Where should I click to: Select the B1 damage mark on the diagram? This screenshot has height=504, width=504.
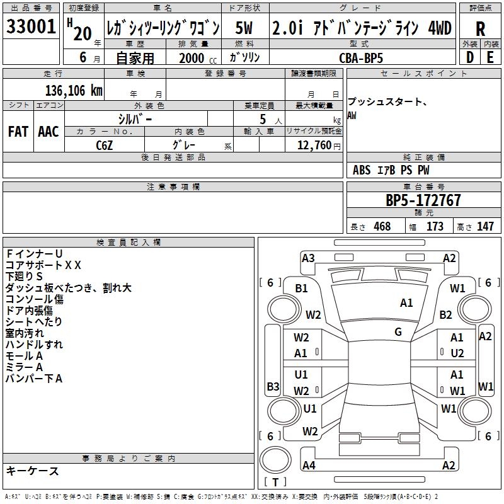coord(302,289)
